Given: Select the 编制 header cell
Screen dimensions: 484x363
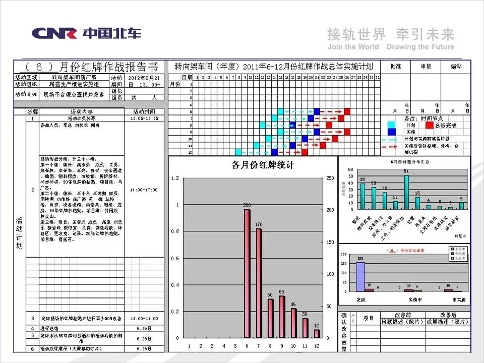Looking at the screenshot, I should (456, 67).
